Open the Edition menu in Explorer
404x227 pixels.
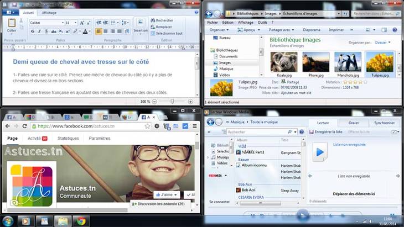[228, 22]
